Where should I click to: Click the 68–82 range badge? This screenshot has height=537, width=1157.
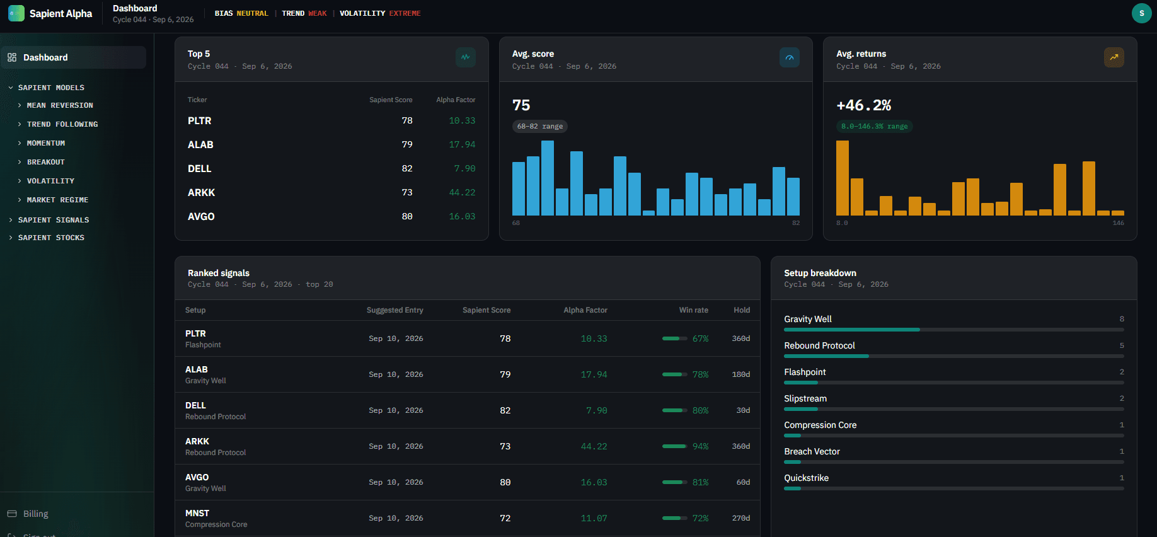pos(540,126)
